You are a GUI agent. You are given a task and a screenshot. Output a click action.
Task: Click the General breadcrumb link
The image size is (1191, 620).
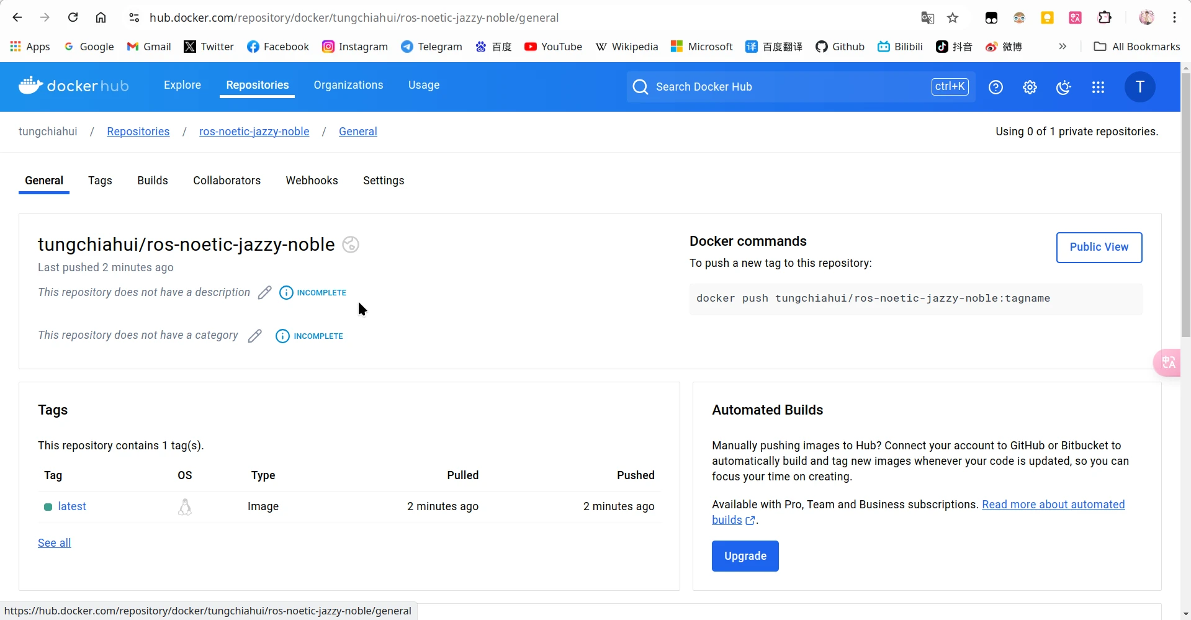coord(358,132)
